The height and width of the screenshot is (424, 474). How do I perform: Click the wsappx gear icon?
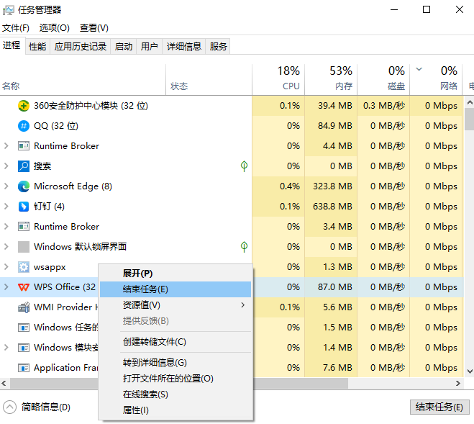click(x=24, y=267)
